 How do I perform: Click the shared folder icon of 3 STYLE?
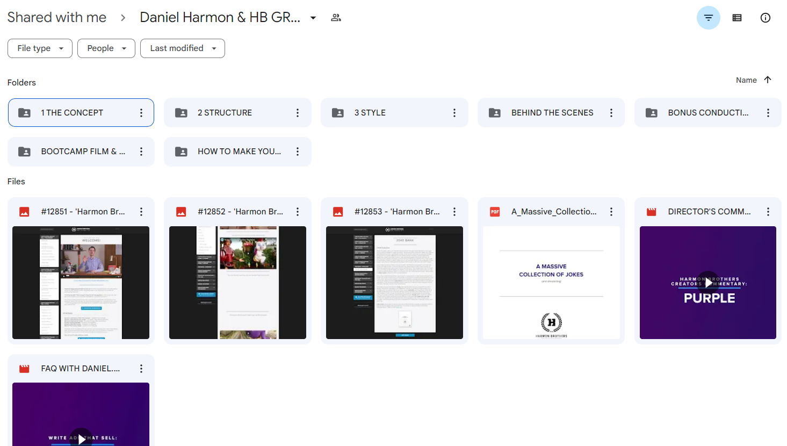coord(338,113)
